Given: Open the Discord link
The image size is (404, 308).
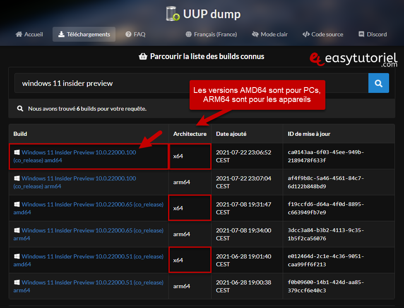Looking at the screenshot, I should click(373, 34).
